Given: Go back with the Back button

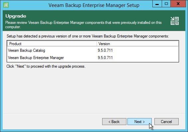Looking at the screenshot, I should pyautogui.click(x=114, y=122).
